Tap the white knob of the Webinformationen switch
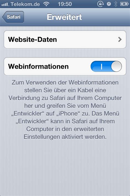Viewport: 130px width, 196px height. [x=117, y=66]
